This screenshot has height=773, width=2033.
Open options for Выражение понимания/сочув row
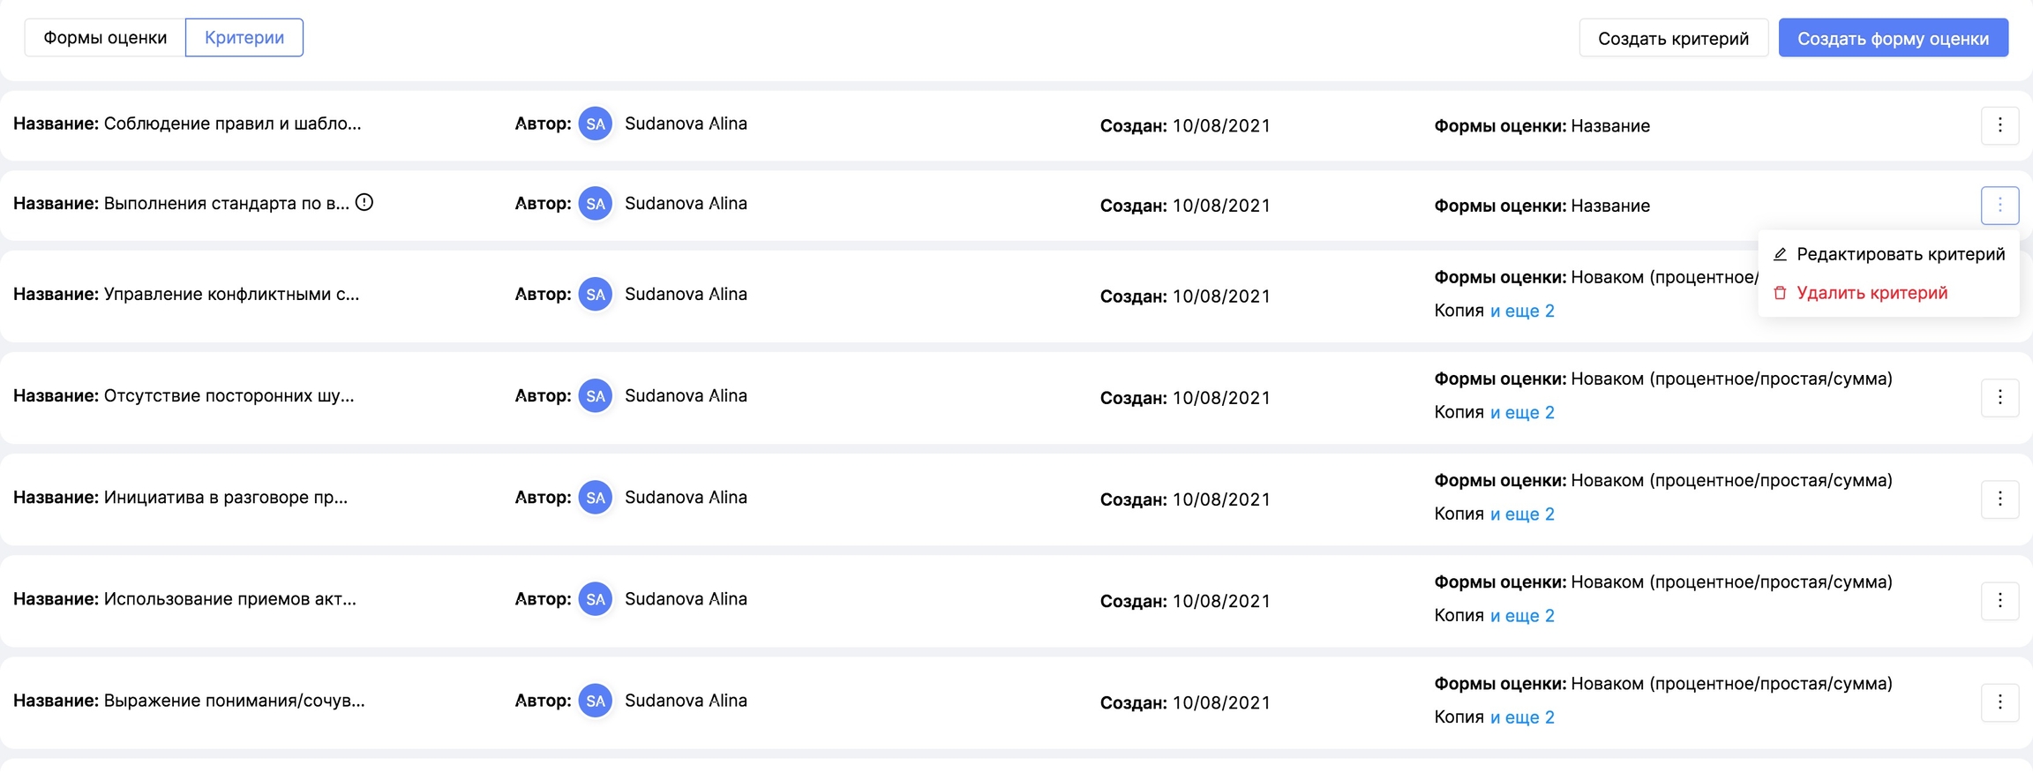1999,702
